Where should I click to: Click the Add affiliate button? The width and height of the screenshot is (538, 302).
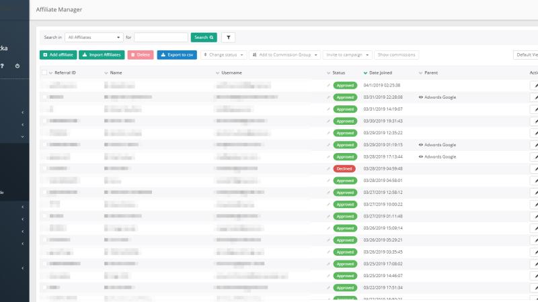point(58,55)
